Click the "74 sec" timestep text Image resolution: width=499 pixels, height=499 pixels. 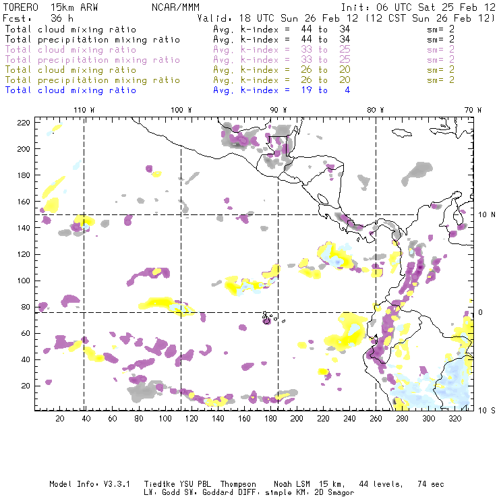point(431,484)
